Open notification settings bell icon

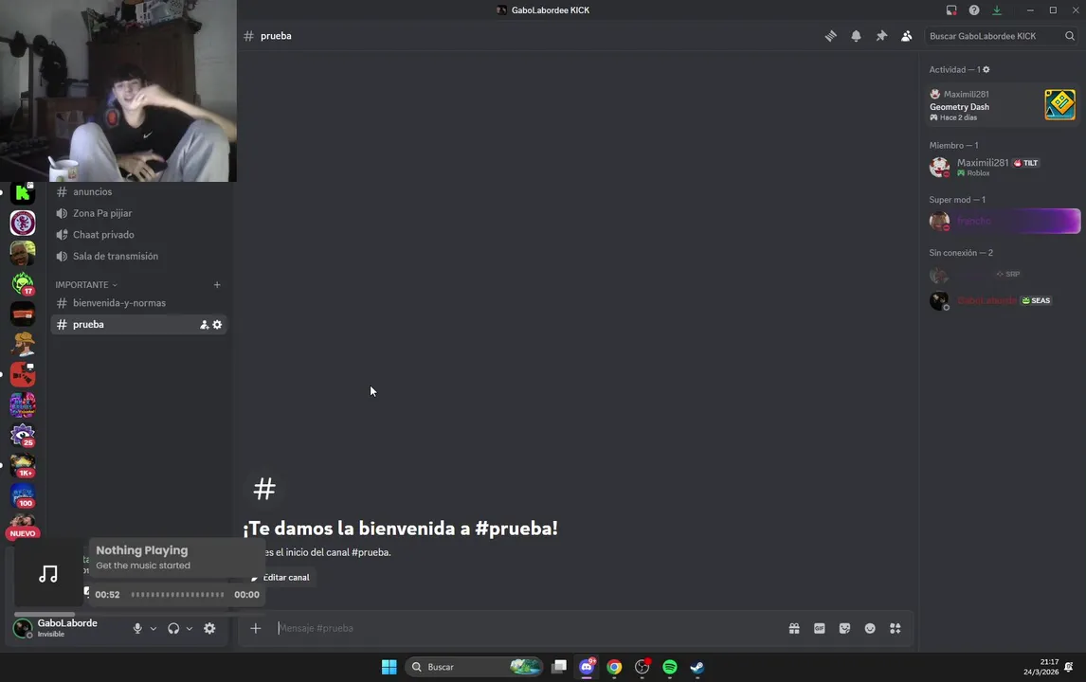click(x=856, y=36)
